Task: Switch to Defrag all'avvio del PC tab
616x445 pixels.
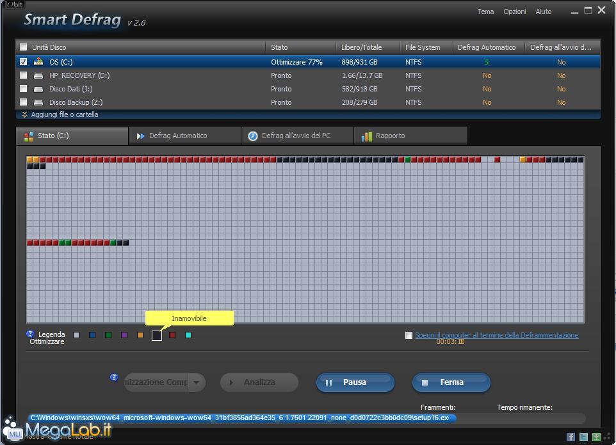Action: (297, 136)
